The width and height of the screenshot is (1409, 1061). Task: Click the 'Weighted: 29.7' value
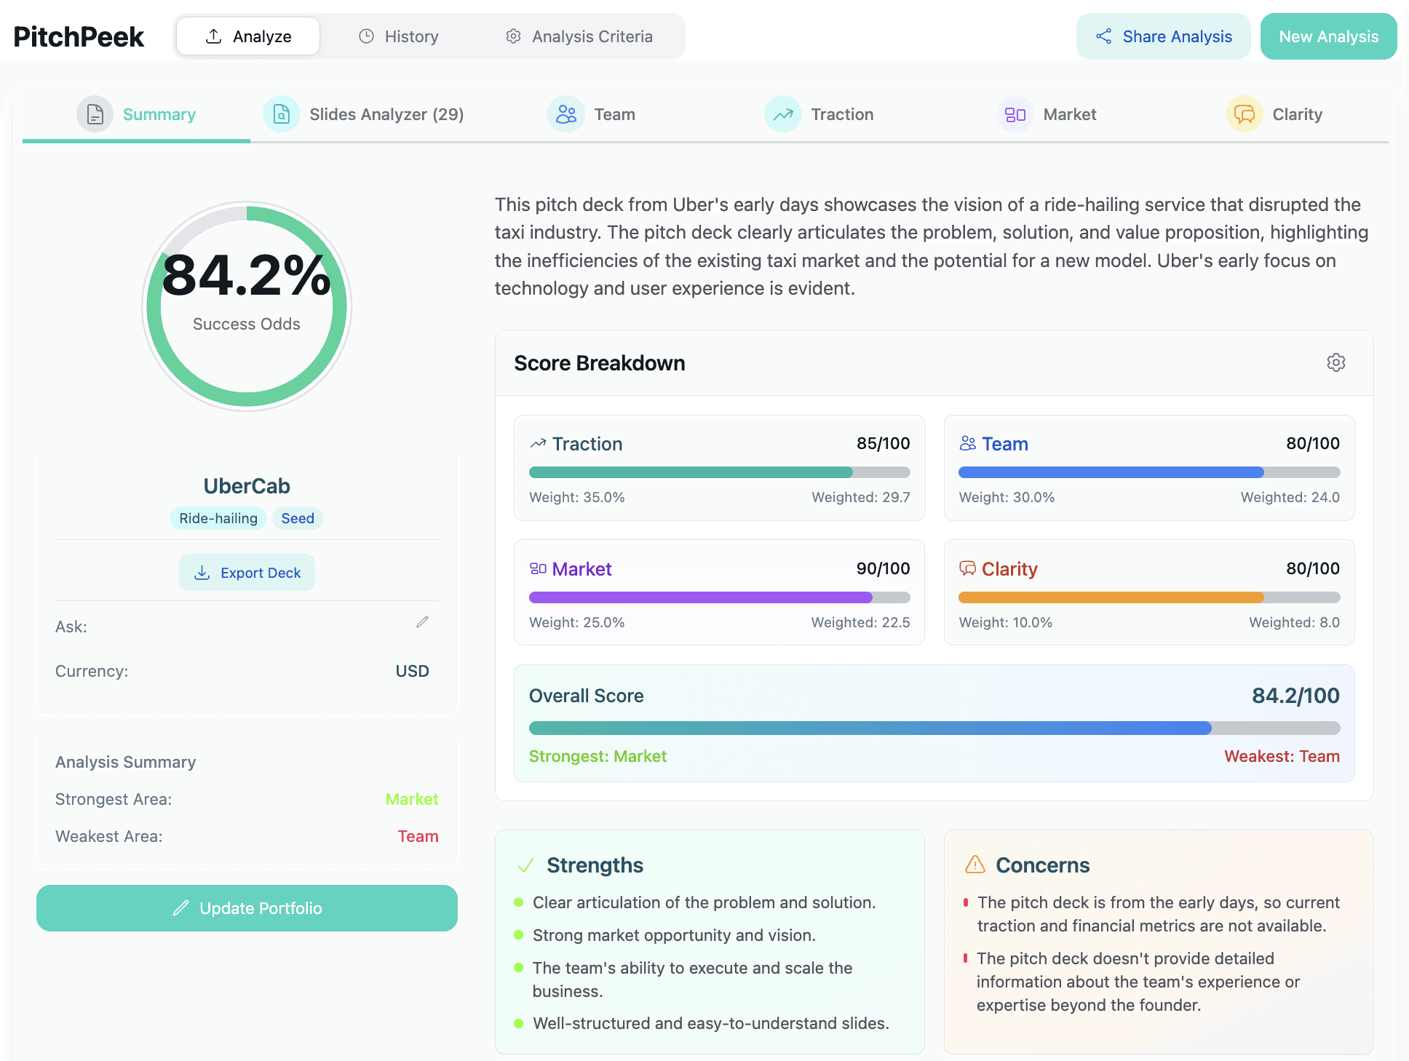(861, 497)
